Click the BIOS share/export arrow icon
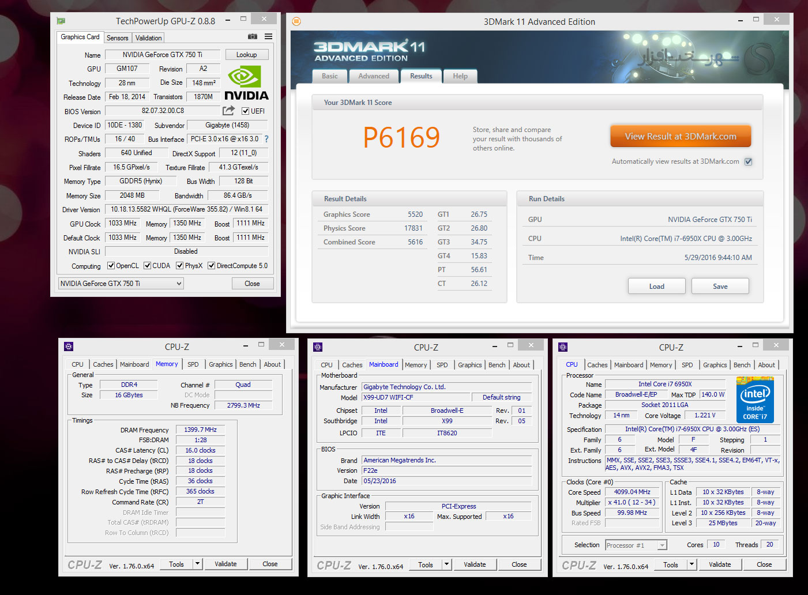Screen dimensions: 808x595 tap(229, 111)
